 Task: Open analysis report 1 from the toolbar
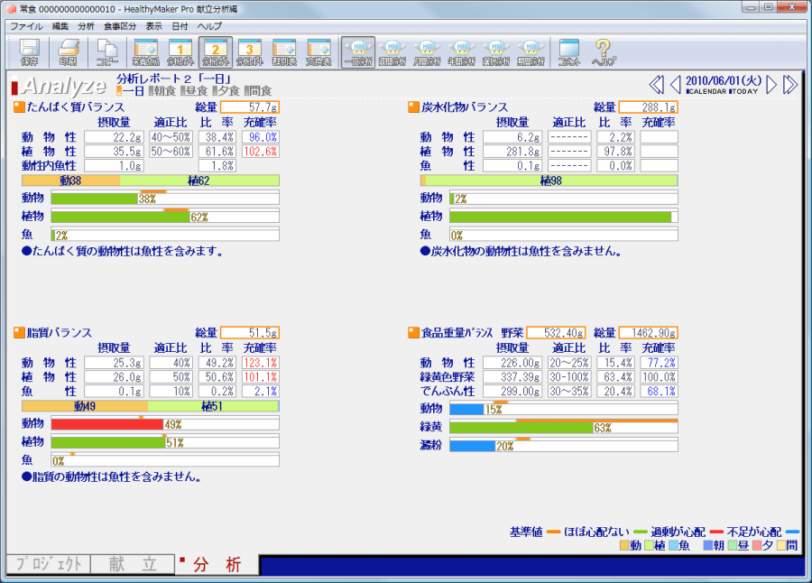[x=180, y=52]
